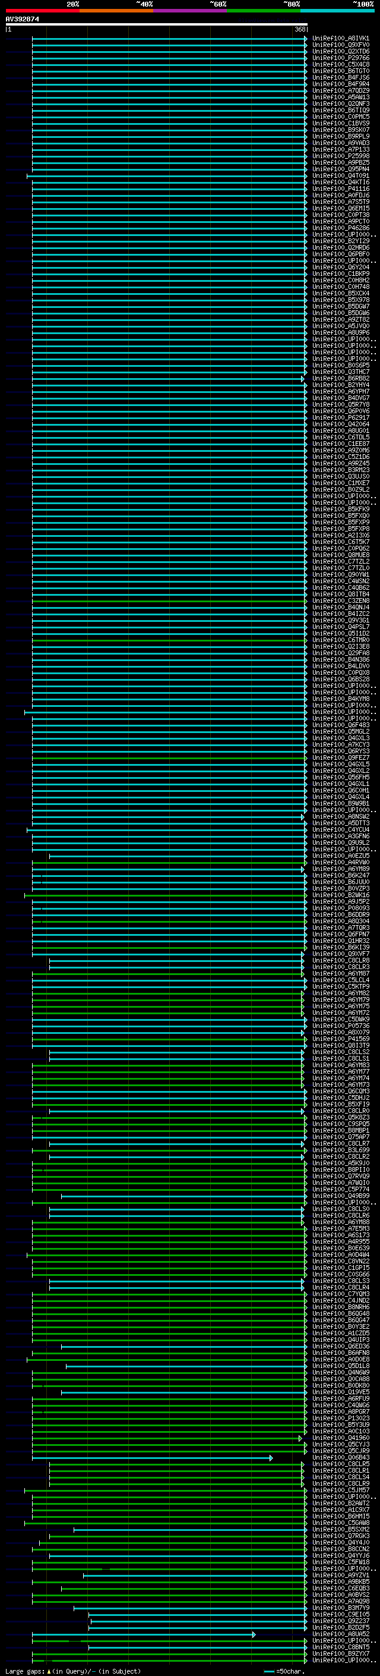Viewport: 380px width, 1676px height.
Task: Select hit UniRef100_Q7RGK3
Action: 340,1536
